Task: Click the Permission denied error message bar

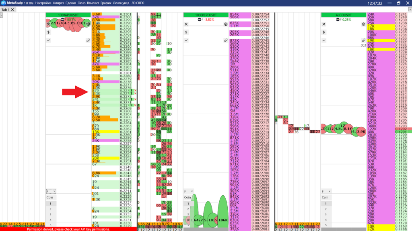Action: point(68,229)
